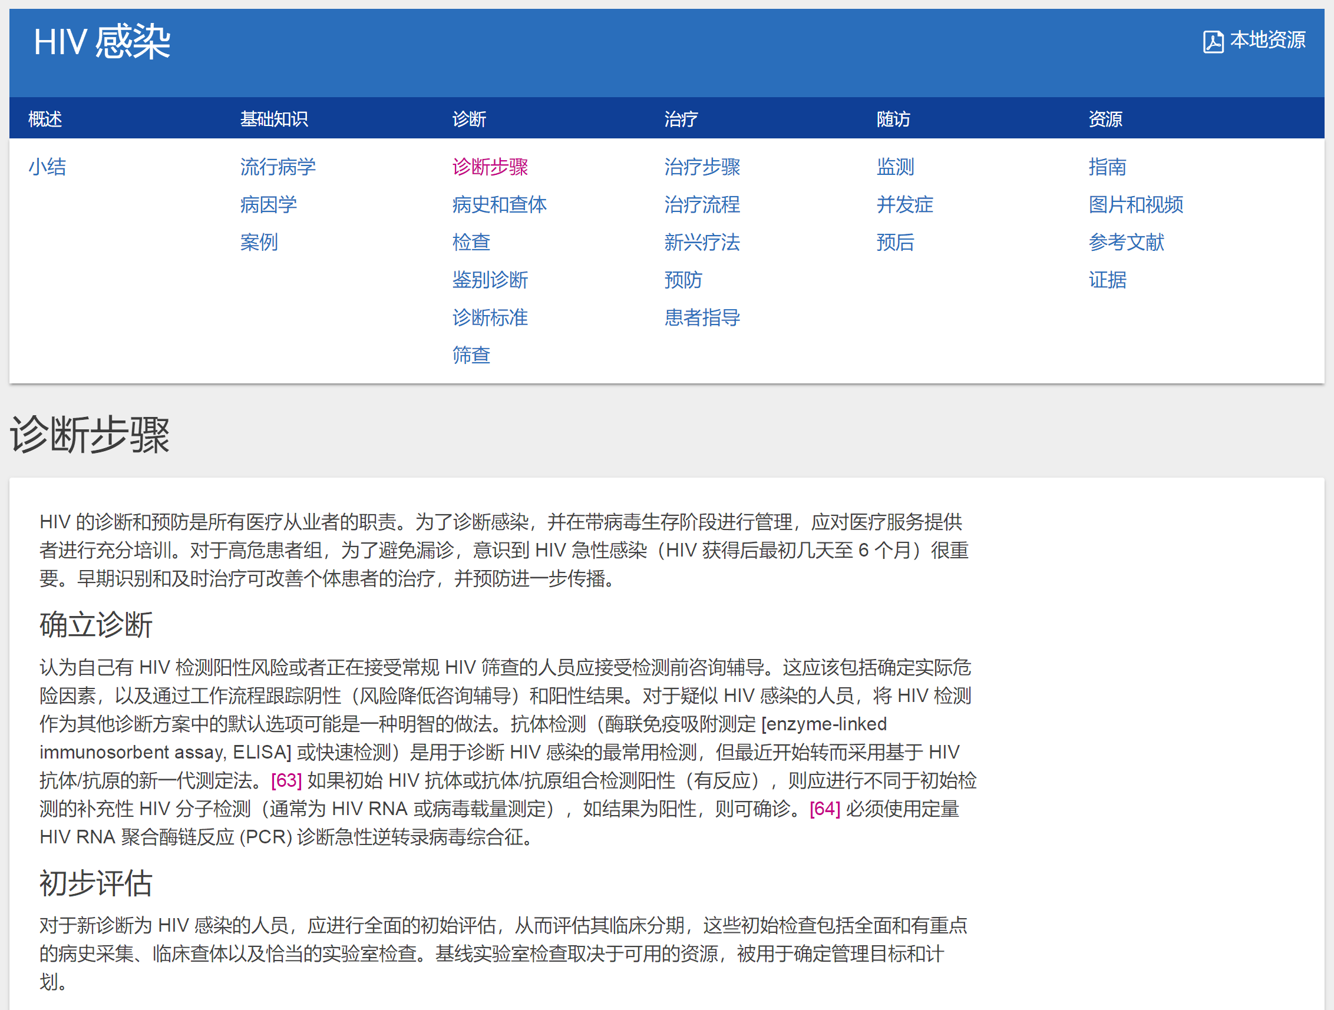Click the 并发症 complications link
The image size is (1334, 1010).
(904, 205)
